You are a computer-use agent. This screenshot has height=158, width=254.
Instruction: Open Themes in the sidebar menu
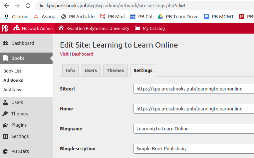19,114
